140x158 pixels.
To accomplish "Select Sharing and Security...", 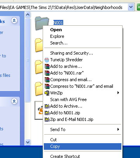I will click(x=83, y=53).
